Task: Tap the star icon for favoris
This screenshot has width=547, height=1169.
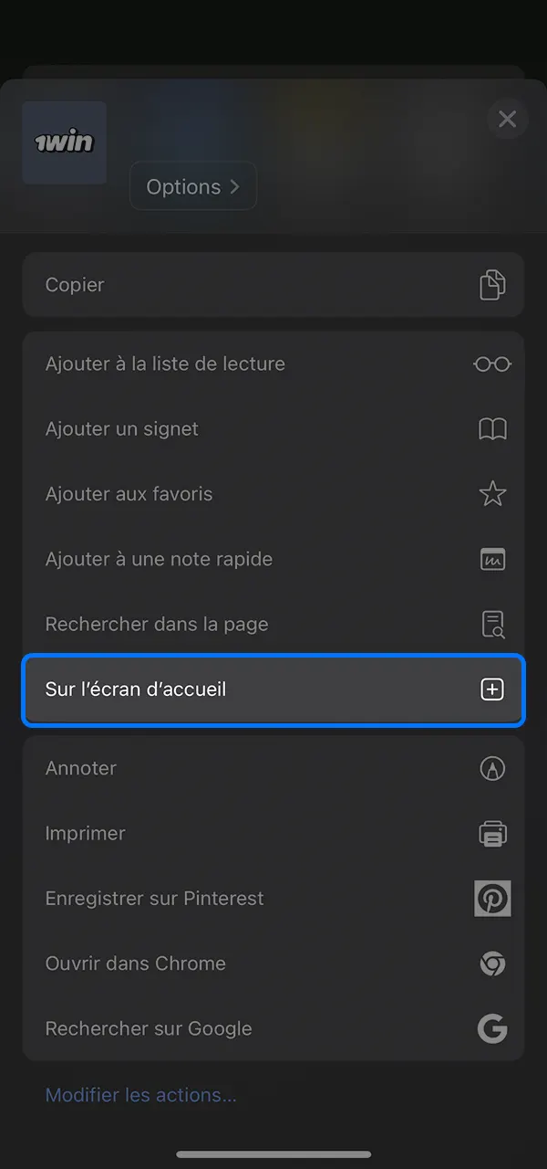Action: (x=492, y=494)
